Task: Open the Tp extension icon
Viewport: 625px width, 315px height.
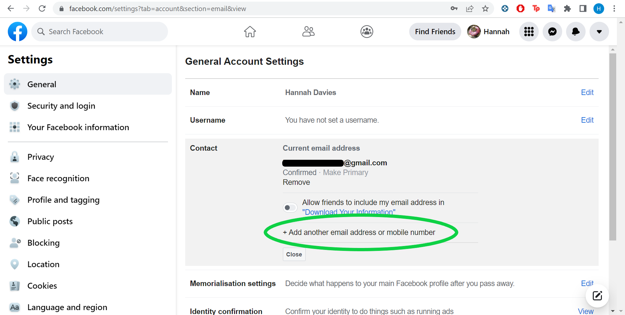Action: coord(536,8)
